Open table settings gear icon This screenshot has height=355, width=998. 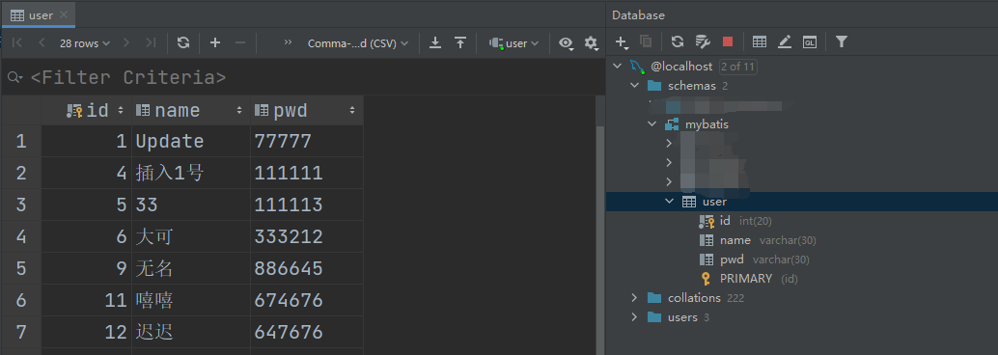[592, 43]
